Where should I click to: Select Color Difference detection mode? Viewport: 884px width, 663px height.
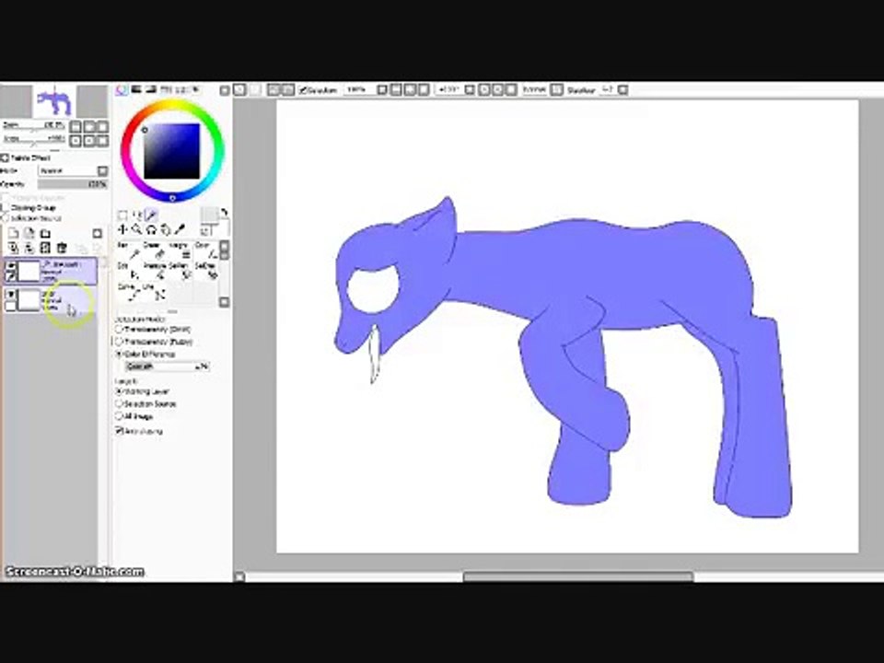pyautogui.click(x=145, y=354)
